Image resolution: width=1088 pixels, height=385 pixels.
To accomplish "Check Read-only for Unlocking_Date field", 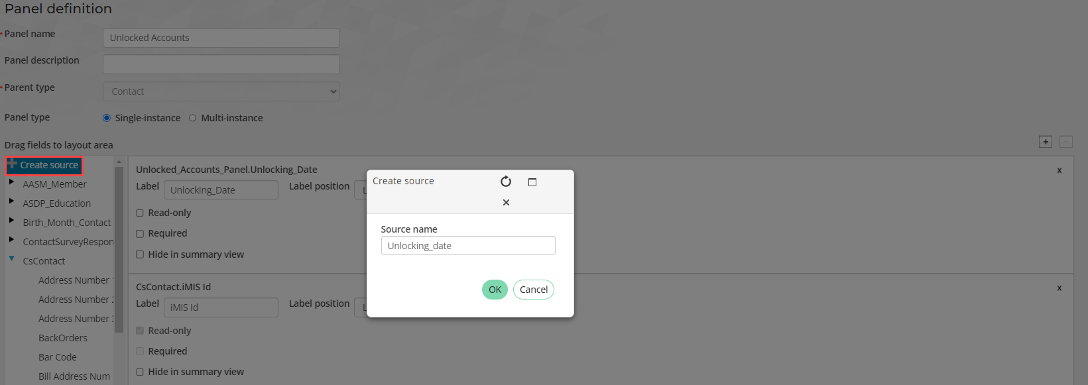I will click(x=140, y=213).
